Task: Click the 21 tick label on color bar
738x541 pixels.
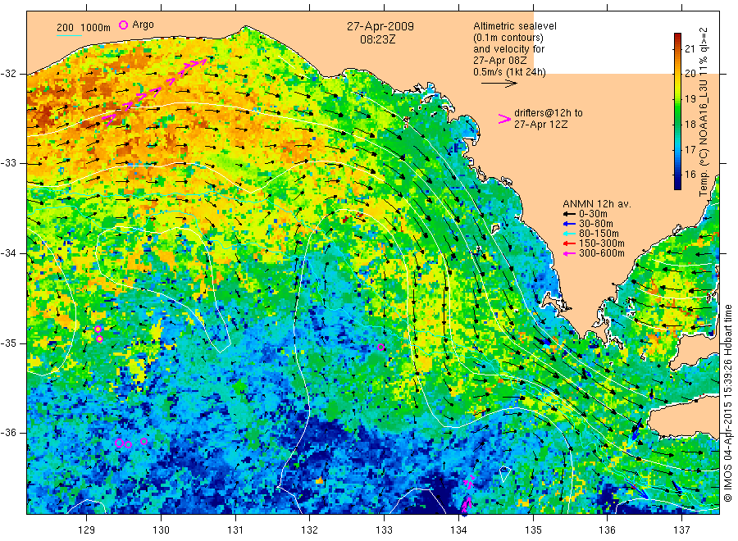Action: (x=690, y=48)
